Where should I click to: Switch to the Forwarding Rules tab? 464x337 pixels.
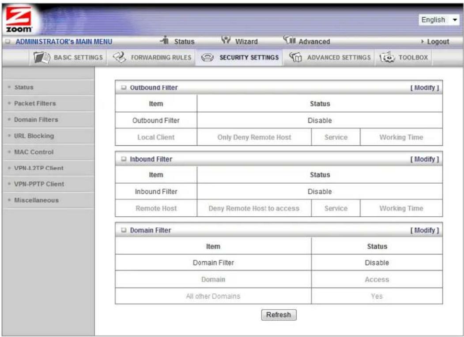click(161, 58)
